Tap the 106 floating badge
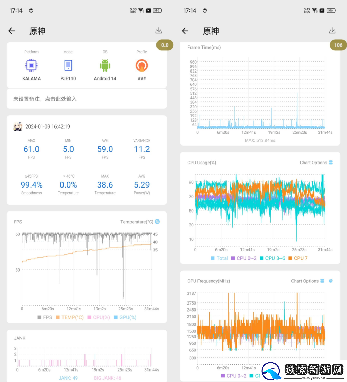347x382 pixels. [338, 45]
